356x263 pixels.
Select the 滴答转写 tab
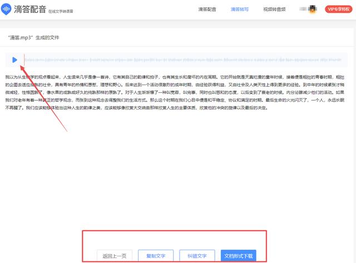click(x=241, y=9)
